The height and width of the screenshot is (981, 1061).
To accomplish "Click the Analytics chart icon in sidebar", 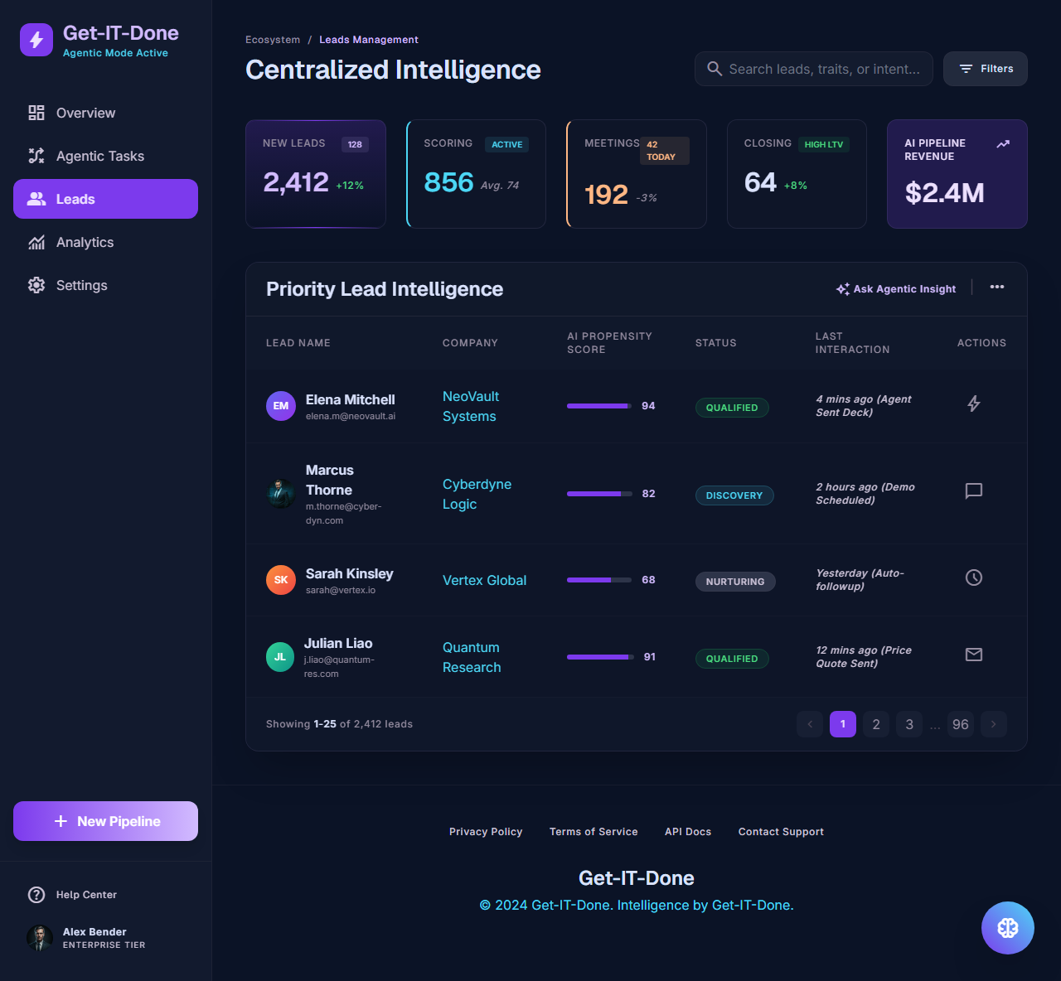I will [x=36, y=242].
